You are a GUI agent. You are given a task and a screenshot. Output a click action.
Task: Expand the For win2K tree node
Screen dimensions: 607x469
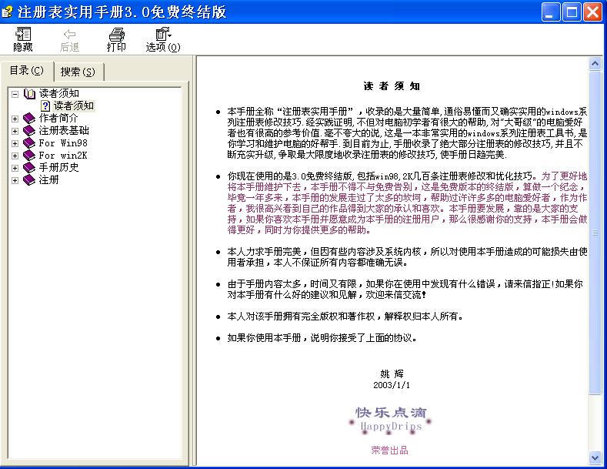(x=15, y=156)
